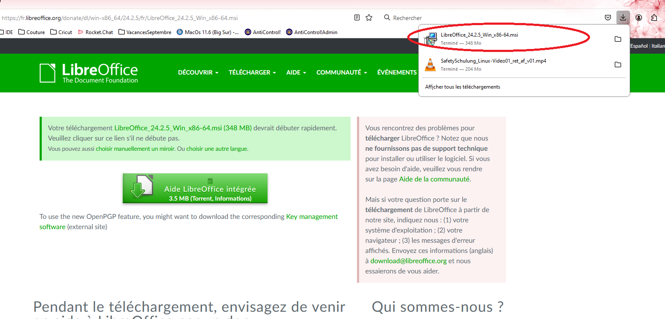The width and height of the screenshot is (665, 319).
Task: Click Afficher tous les téléchargements
Action: (x=463, y=87)
